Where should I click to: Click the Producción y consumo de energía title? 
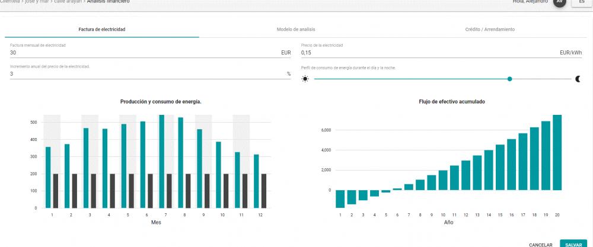pyautogui.click(x=161, y=102)
